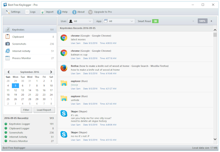
Task: Go to previous month in calendar
Action: (x=8, y=72)
